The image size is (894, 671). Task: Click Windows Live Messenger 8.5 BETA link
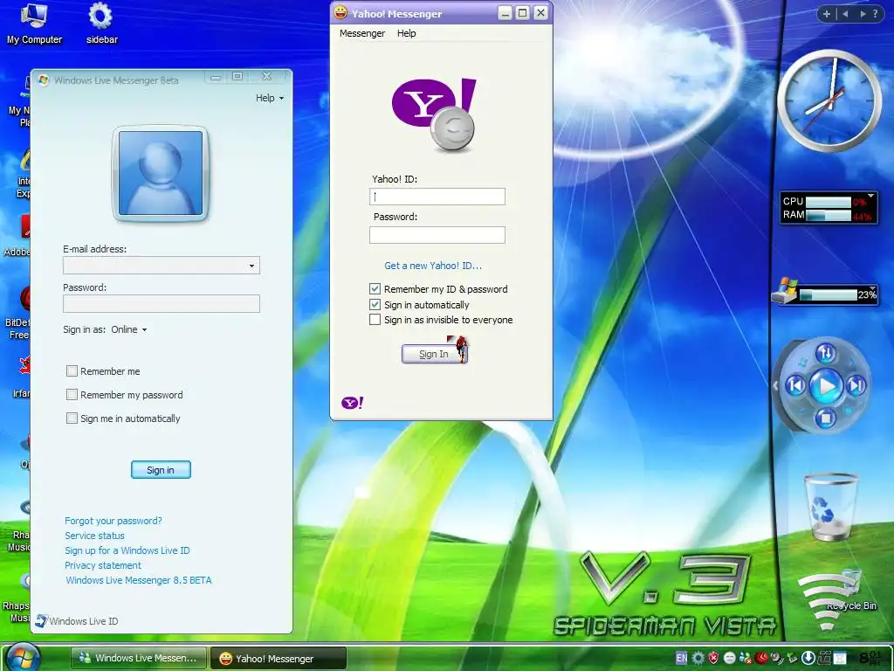tap(139, 580)
